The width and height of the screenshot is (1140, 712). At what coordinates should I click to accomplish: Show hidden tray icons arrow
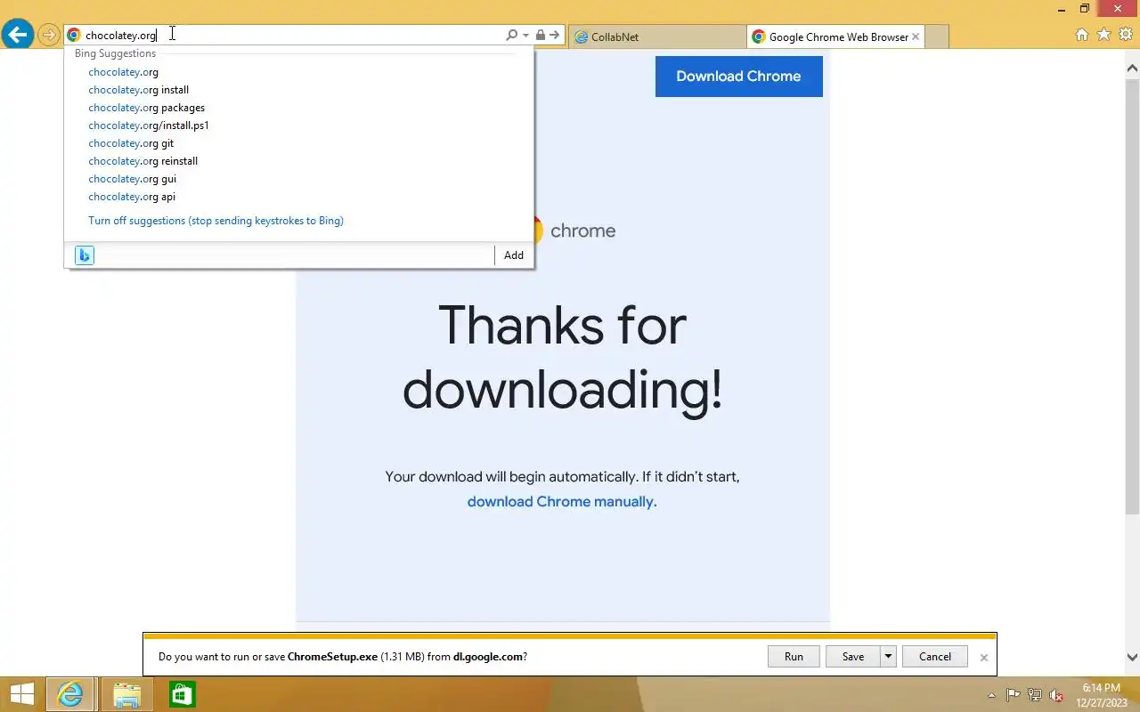click(x=991, y=695)
